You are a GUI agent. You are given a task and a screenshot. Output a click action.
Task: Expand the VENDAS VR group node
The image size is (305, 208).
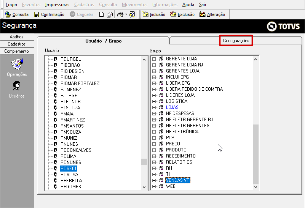(x=154, y=180)
